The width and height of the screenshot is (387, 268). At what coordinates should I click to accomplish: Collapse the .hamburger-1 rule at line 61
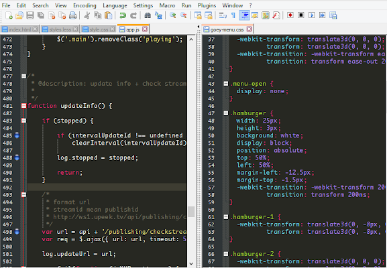tap(226, 217)
